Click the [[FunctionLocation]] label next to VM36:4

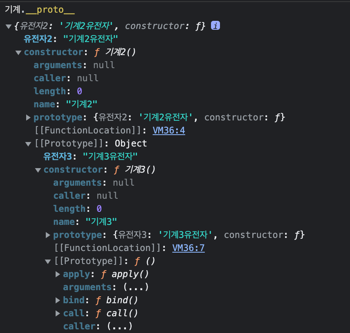click(x=88, y=130)
